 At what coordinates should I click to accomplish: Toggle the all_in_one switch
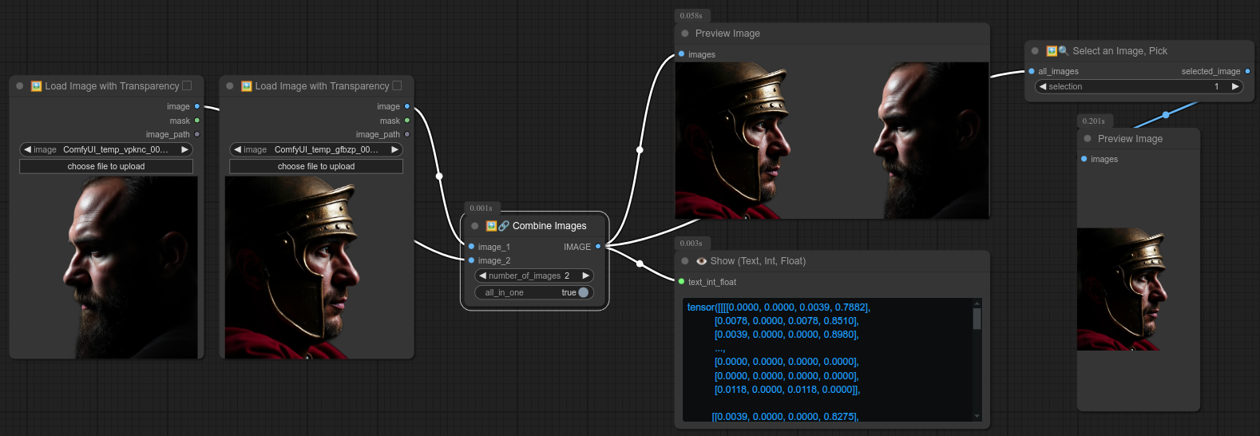(x=583, y=292)
